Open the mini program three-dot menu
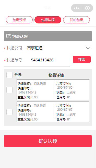 tap(77, 8)
